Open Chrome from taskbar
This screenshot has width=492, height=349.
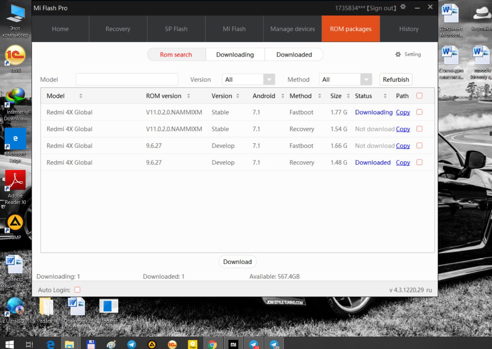[x=212, y=344]
